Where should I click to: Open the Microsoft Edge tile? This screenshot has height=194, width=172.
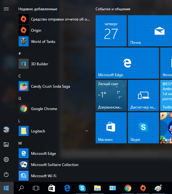tap(127, 63)
